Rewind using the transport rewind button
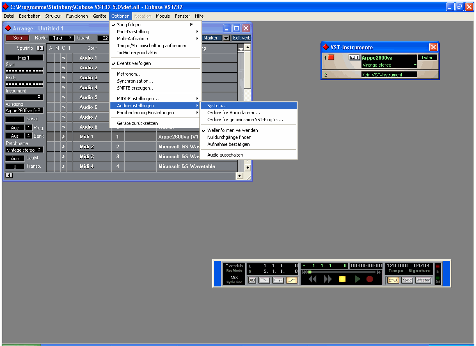 click(x=312, y=279)
